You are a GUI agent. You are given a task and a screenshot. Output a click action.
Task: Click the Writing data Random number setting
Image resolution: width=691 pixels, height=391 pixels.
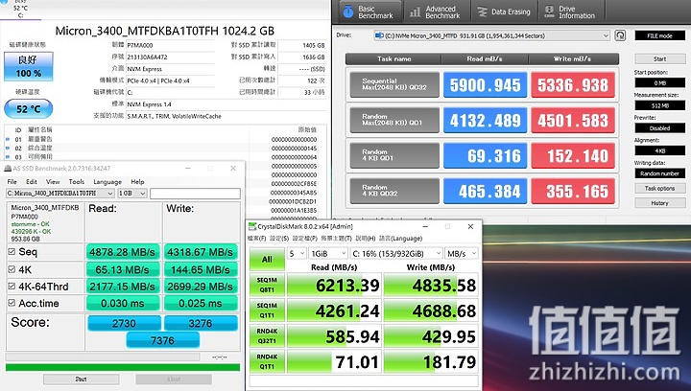[x=659, y=173]
